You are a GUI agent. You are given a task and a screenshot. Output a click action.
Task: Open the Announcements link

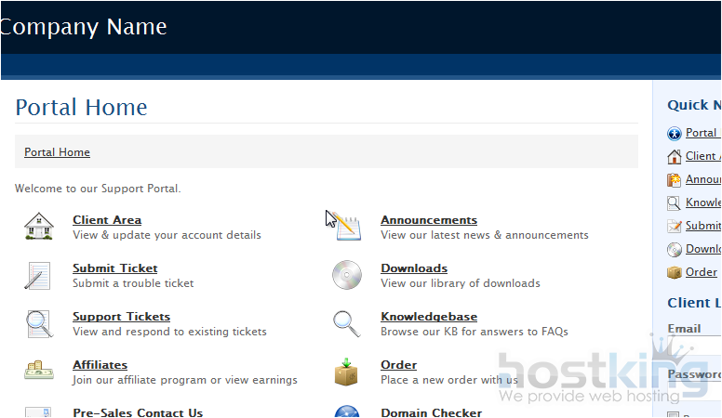pos(428,220)
